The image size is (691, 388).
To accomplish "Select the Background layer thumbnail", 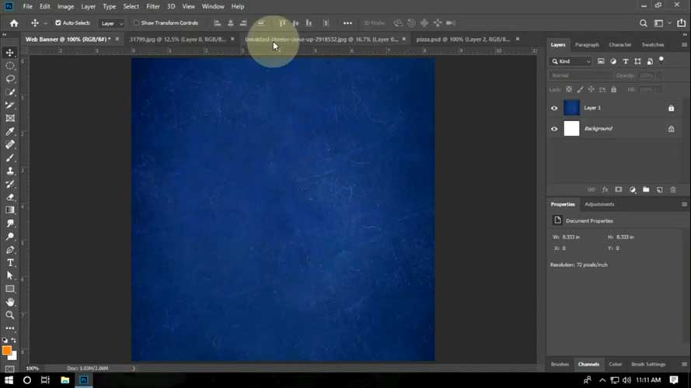I will point(571,129).
